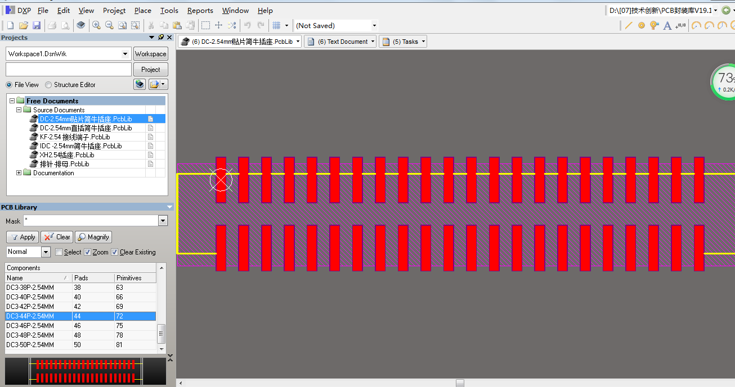735x387 pixels.
Task: Zoom in with the magnifier plus icon
Action: pyautogui.click(x=96, y=25)
